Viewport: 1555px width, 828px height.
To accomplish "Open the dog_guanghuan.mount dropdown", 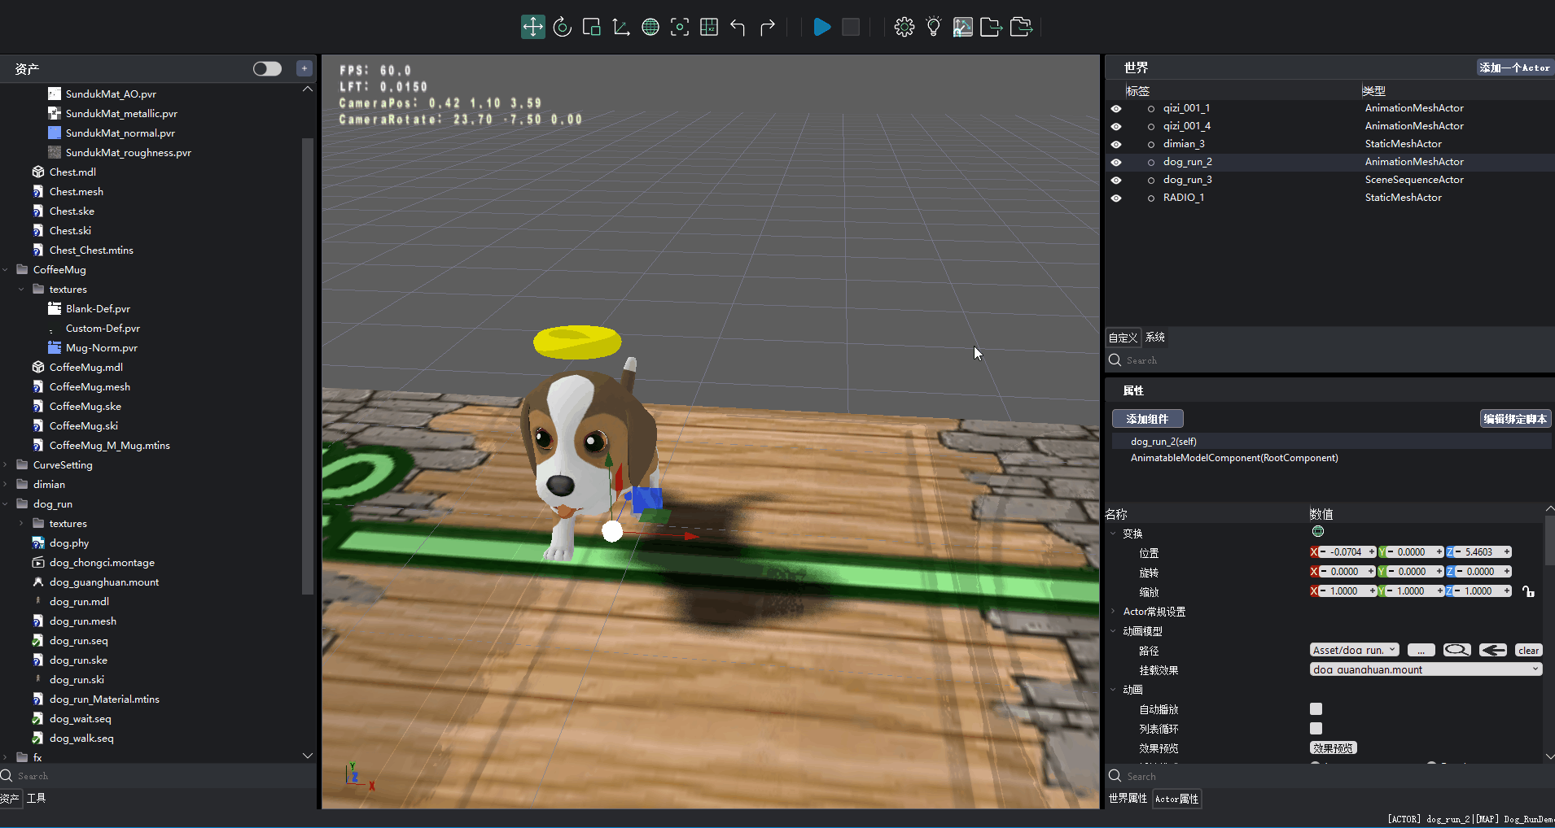I will click(x=1426, y=669).
